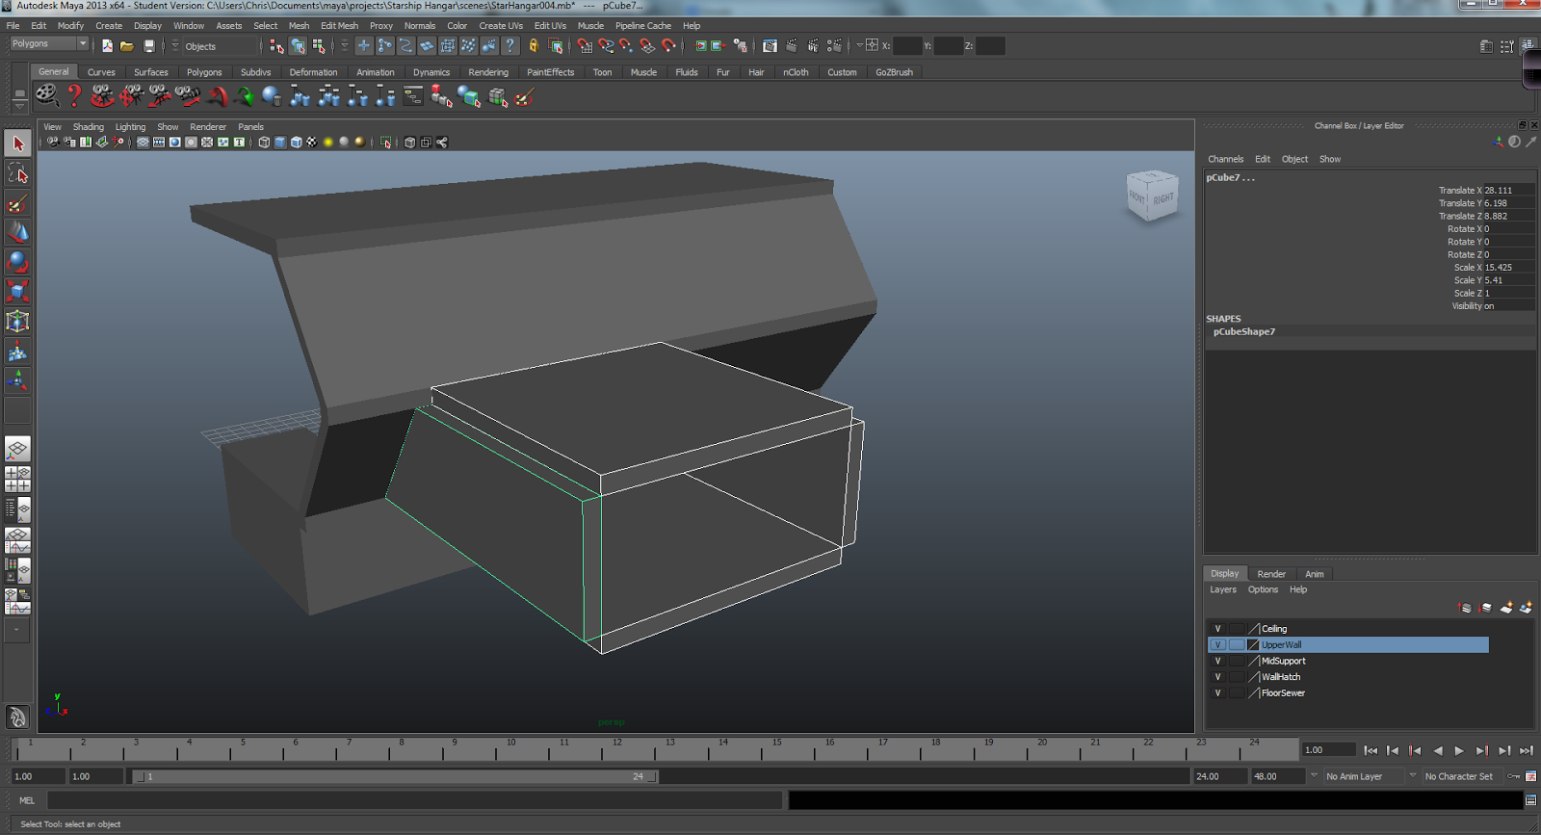Click the ViewCube in the viewport
This screenshot has width=1541, height=835.
pyautogui.click(x=1152, y=196)
